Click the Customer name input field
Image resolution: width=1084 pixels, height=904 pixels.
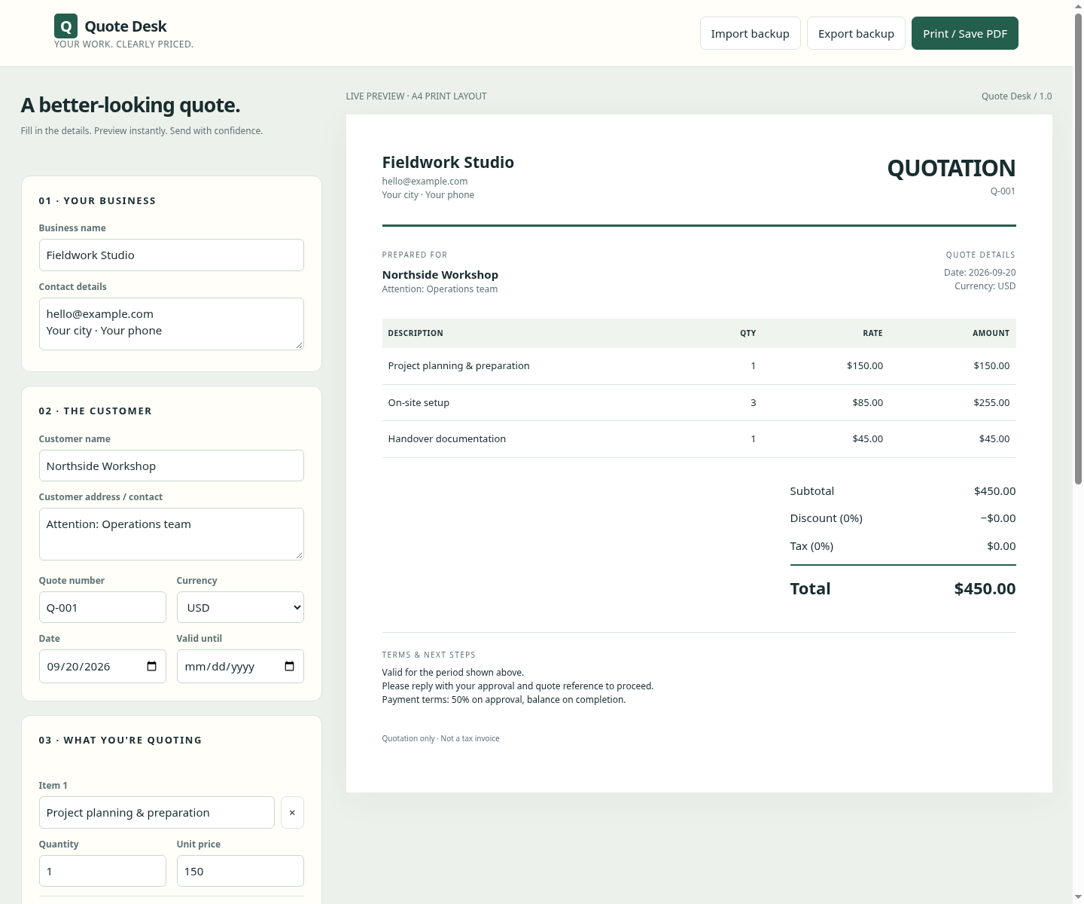(x=172, y=466)
